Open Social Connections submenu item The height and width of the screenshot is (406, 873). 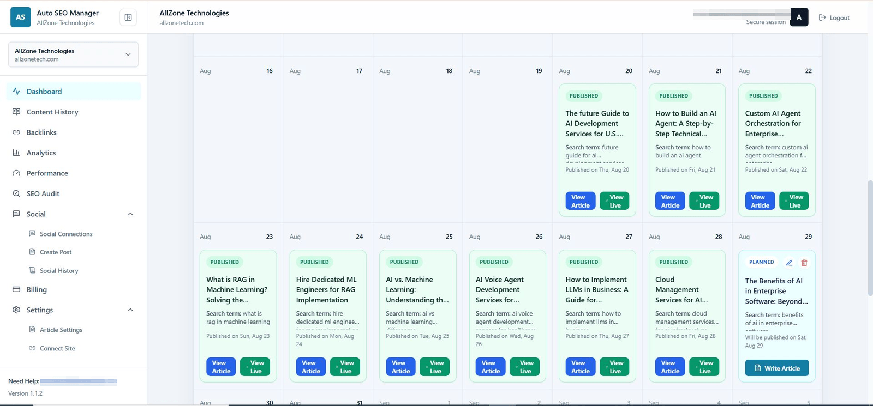66,234
